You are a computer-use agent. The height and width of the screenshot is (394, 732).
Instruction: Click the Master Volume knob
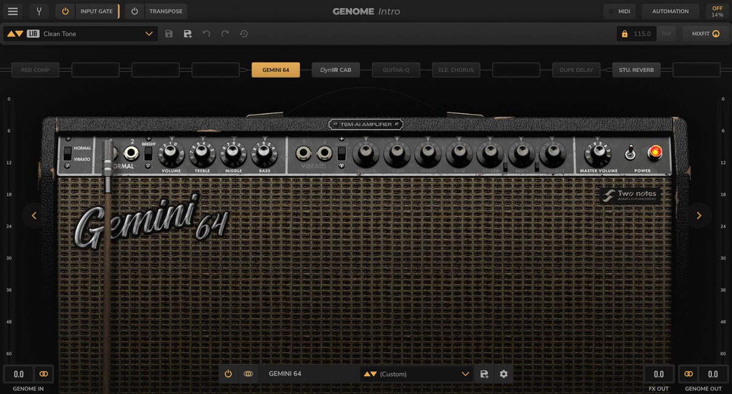[598, 153]
